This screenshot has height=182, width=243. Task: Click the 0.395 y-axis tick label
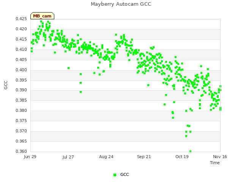[21, 80]
